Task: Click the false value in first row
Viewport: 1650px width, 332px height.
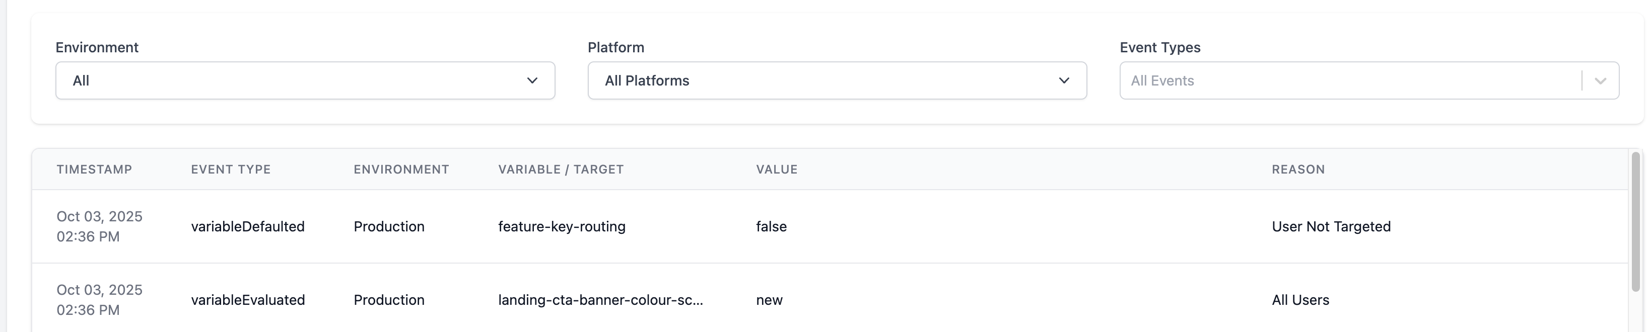Action: (771, 226)
